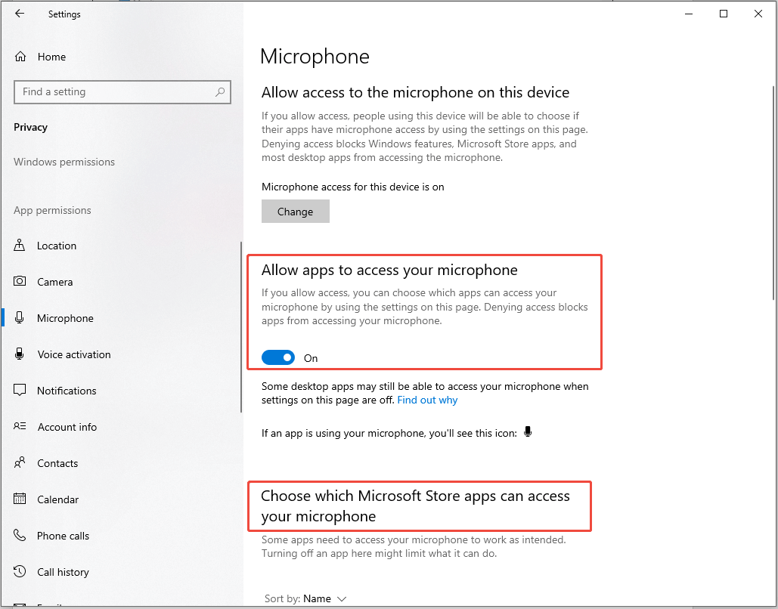Open Calendar permissions via its icon
Viewport: 778px width, 609px height.
click(x=19, y=499)
